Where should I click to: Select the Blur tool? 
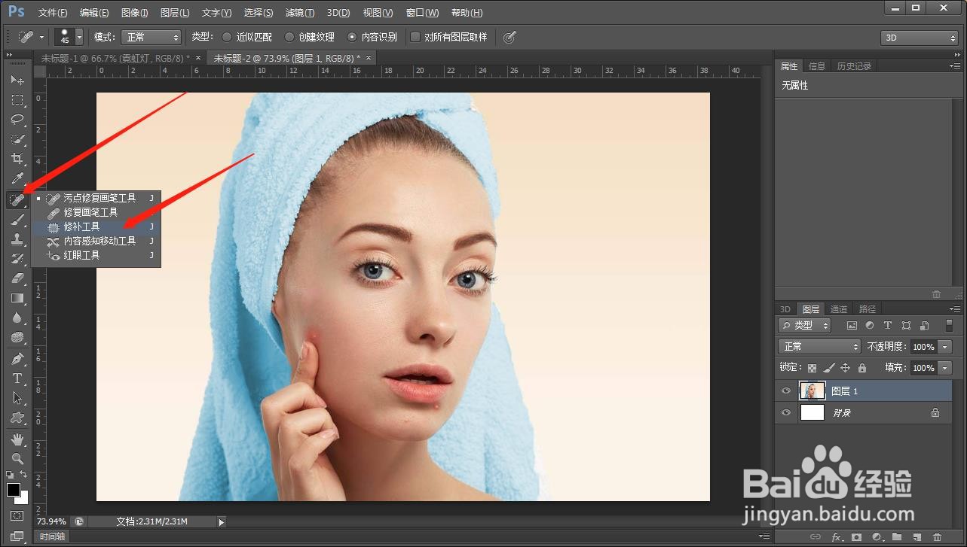click(17, 318)
